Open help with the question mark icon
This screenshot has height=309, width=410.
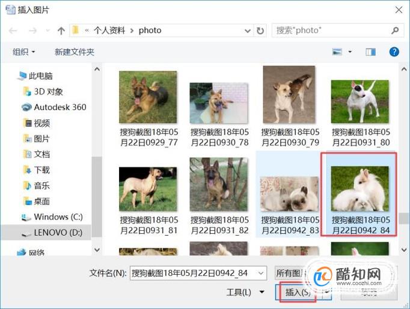pyautogui.click(x=394, y=52)
